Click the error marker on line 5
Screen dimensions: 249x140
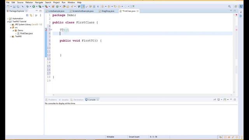[x=46, y=30]
